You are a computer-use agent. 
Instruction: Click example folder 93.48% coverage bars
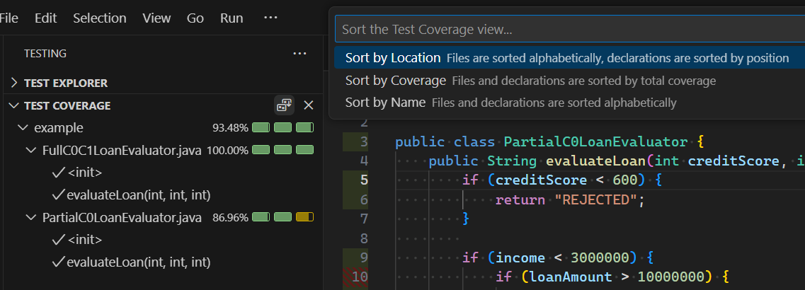[x=283, y=128]
